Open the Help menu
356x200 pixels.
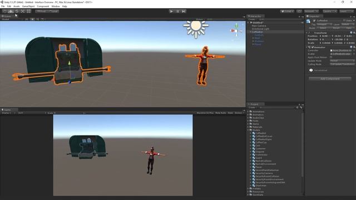coord(65,6)
